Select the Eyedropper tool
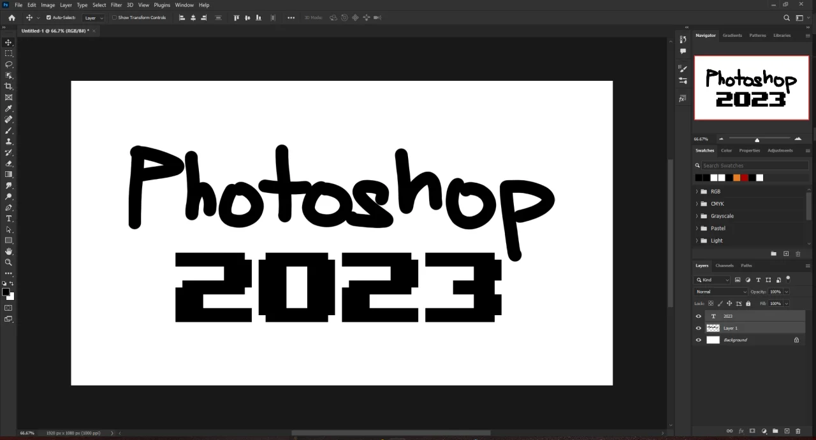 [8, 108]
